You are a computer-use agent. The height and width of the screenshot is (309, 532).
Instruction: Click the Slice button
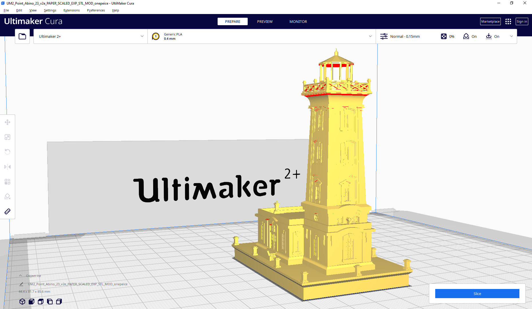point(477,294)
